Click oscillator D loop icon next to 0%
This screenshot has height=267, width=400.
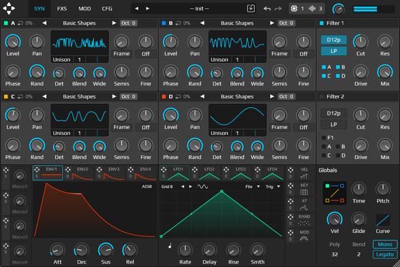pos(178,96)
